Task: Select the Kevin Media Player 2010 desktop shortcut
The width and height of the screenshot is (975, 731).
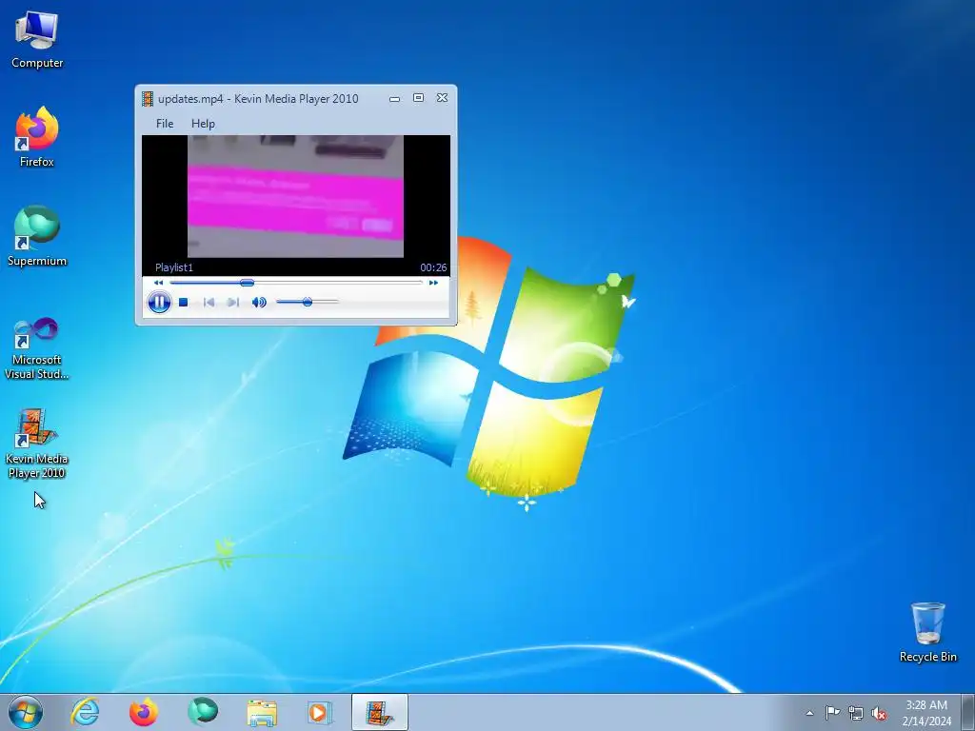Action: 37,444
